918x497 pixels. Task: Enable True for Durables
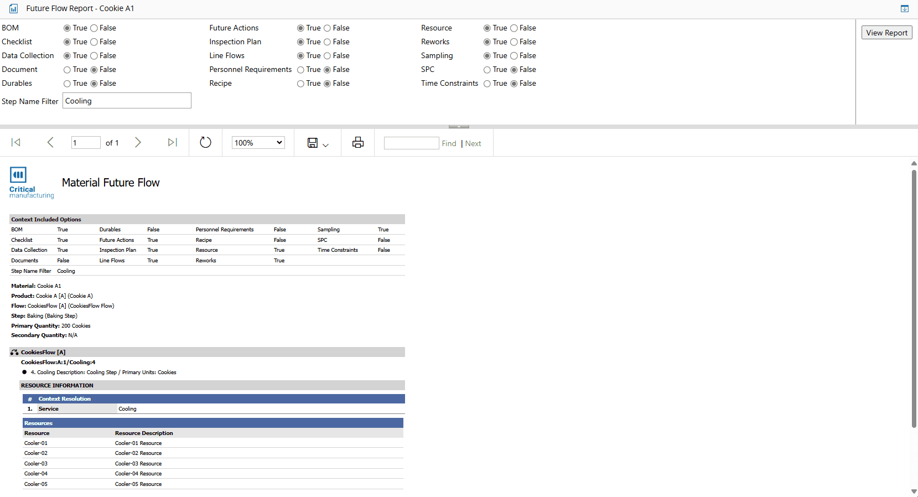pos(67,84)
